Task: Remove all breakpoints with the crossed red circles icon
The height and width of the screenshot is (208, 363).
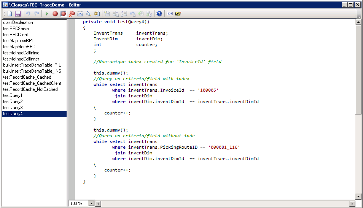Action: 72,14
